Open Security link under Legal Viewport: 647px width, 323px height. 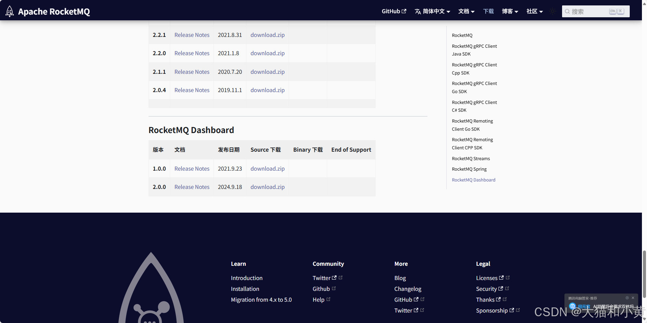tap(489, 289)
